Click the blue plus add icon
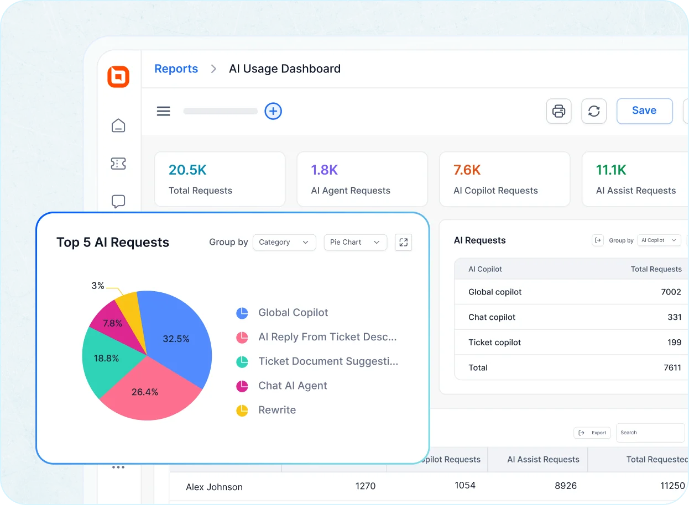The height and width of the screenshot is (505, 689). coord(273,111)
